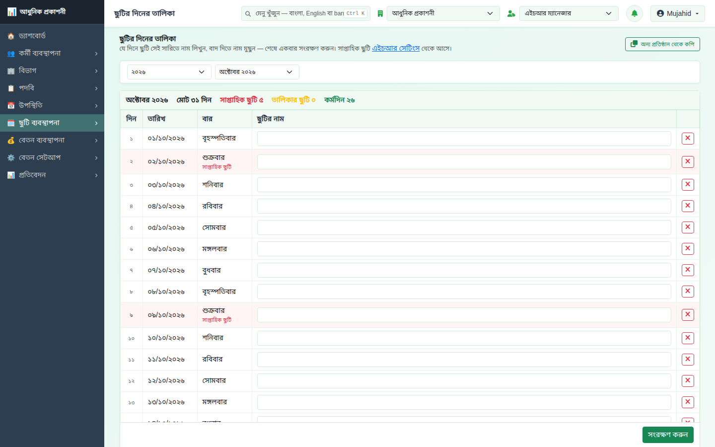This screenshot has height=447, width=715.
Task: Open the অক্টোবর ২০২৬ month dropdown
Action: coord(257,72)
